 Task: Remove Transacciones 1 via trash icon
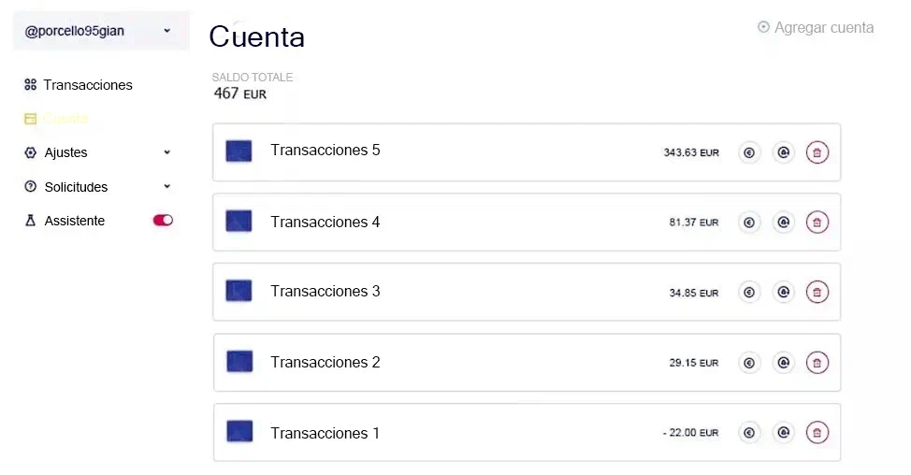pos(817,433)
